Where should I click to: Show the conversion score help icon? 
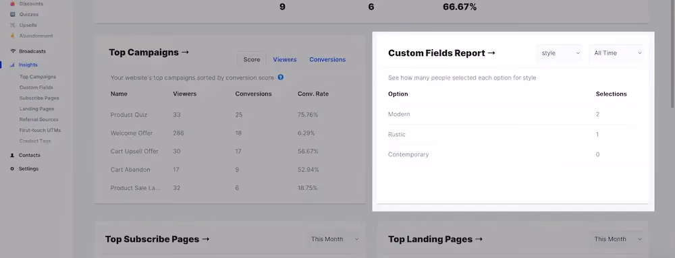tap(281, 77)
